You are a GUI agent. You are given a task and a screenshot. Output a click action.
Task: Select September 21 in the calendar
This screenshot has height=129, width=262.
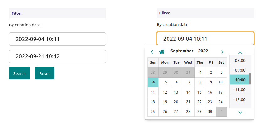pyautogui.click(x=188, y=102)
